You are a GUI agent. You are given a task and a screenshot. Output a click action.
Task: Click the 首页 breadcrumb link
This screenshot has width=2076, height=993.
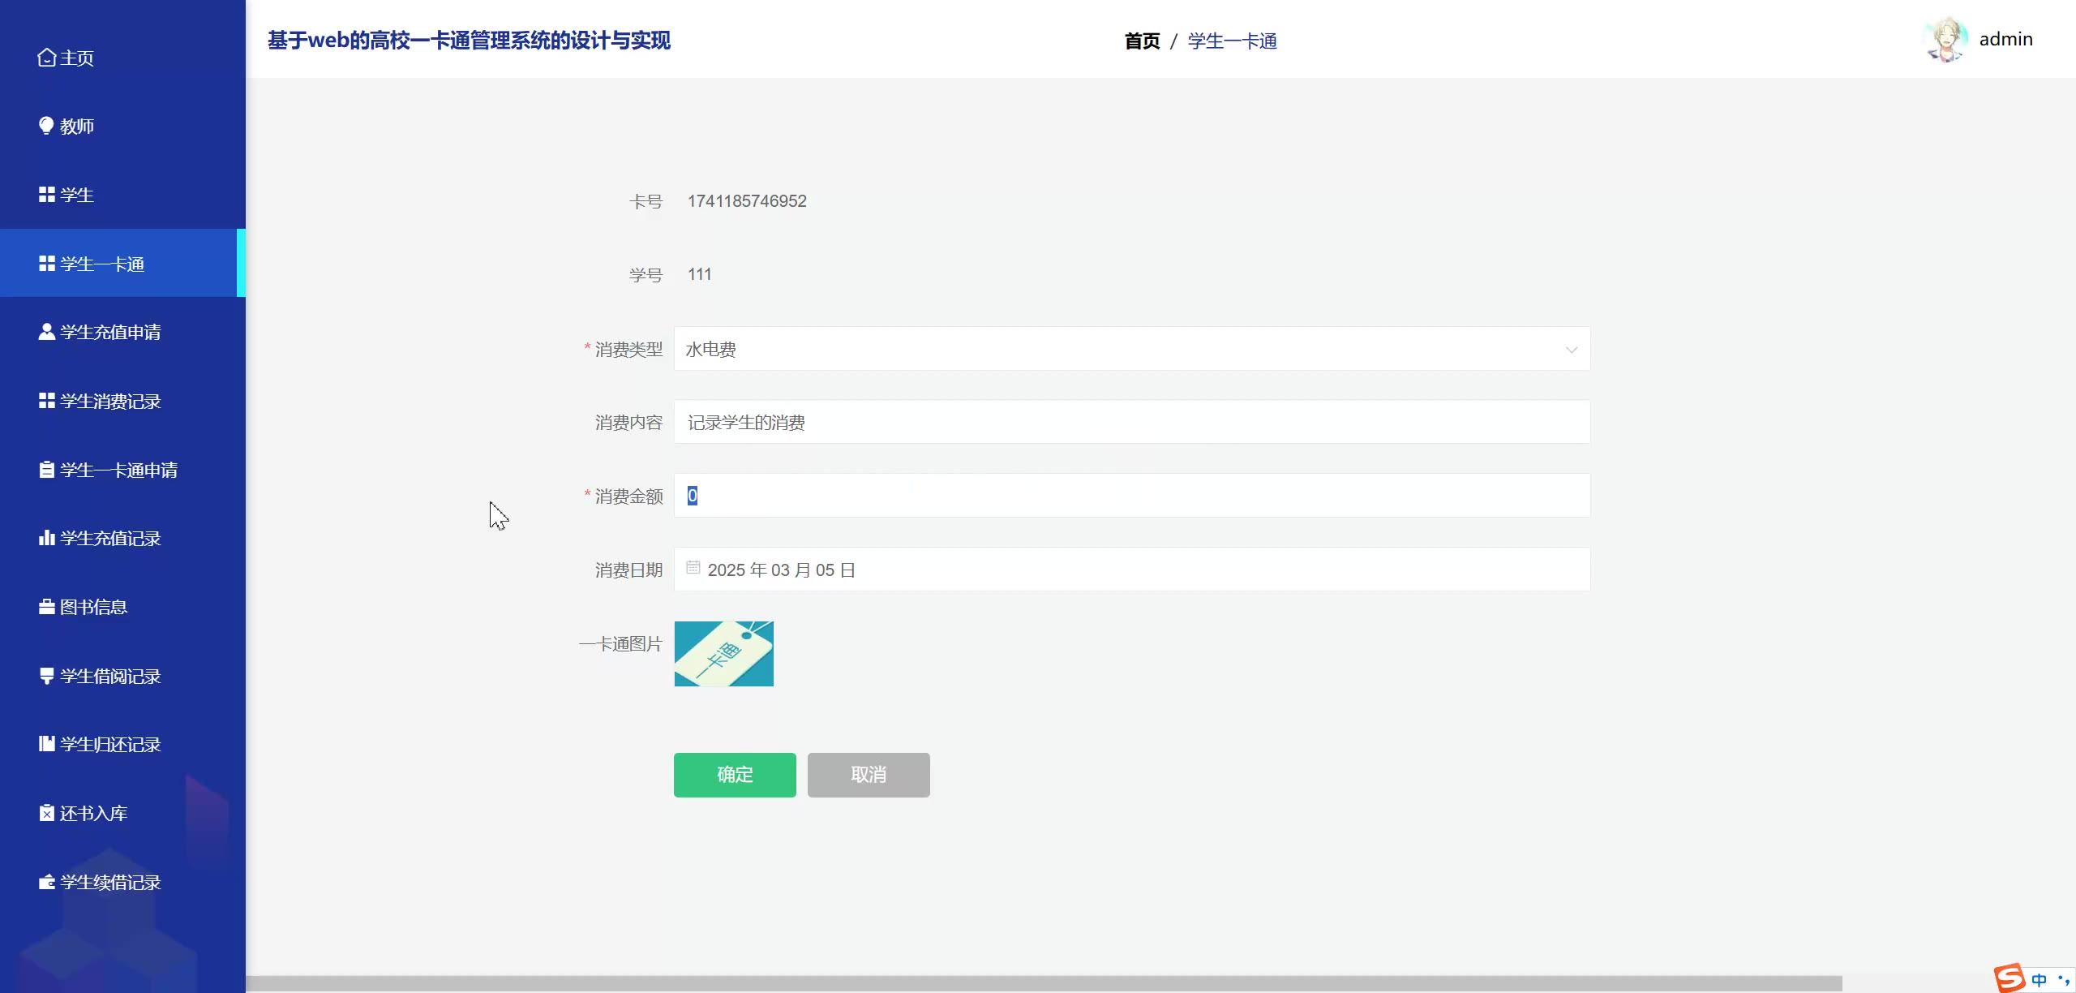[x=1142, y=41]
